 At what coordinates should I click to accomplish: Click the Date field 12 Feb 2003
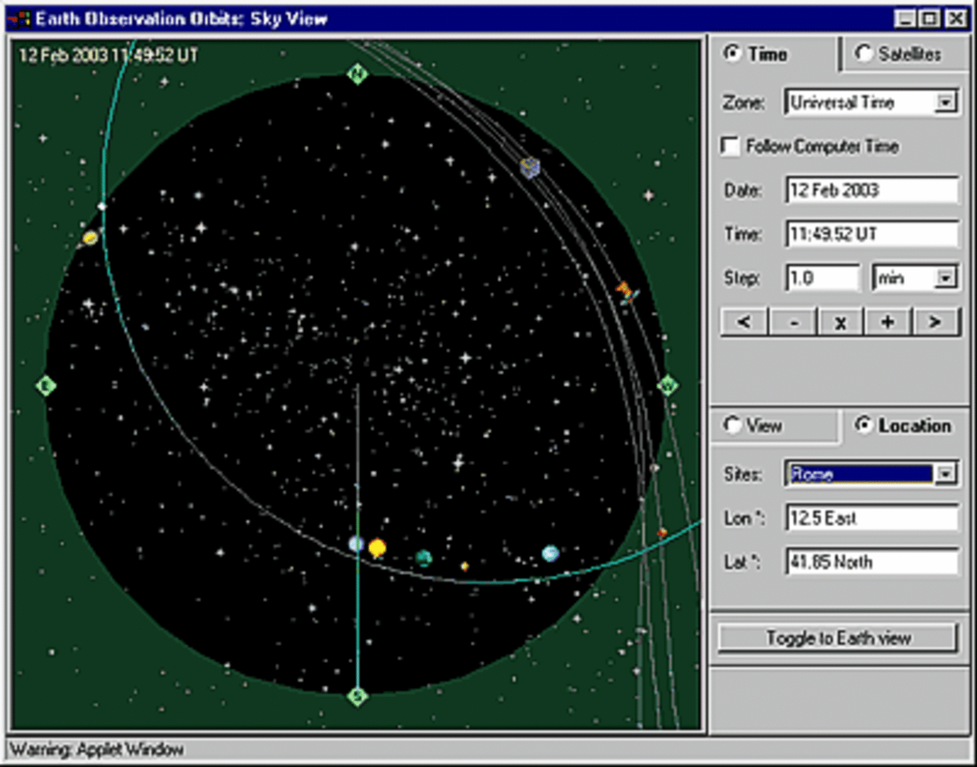click(x=872, y=190)
